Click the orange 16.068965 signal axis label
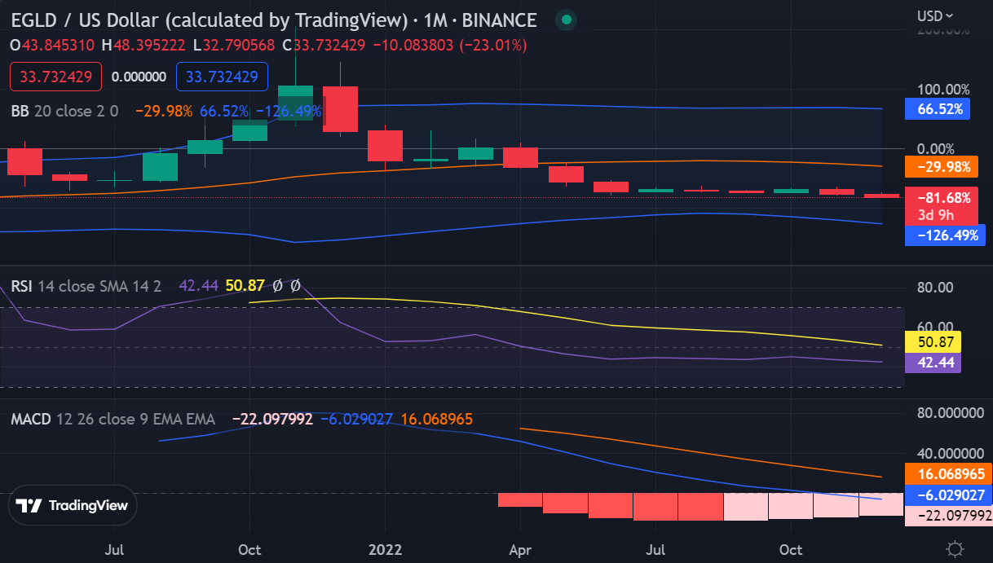 click(x=947, y=473)
